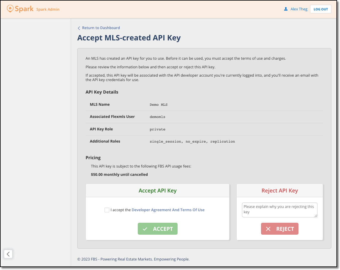Click the 'Reject API Key' panel heading
The width and height of the screenshot is (340, 270).
(280, 191)
